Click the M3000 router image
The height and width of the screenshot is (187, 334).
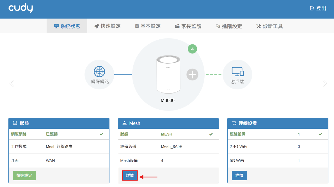point(168,75)
